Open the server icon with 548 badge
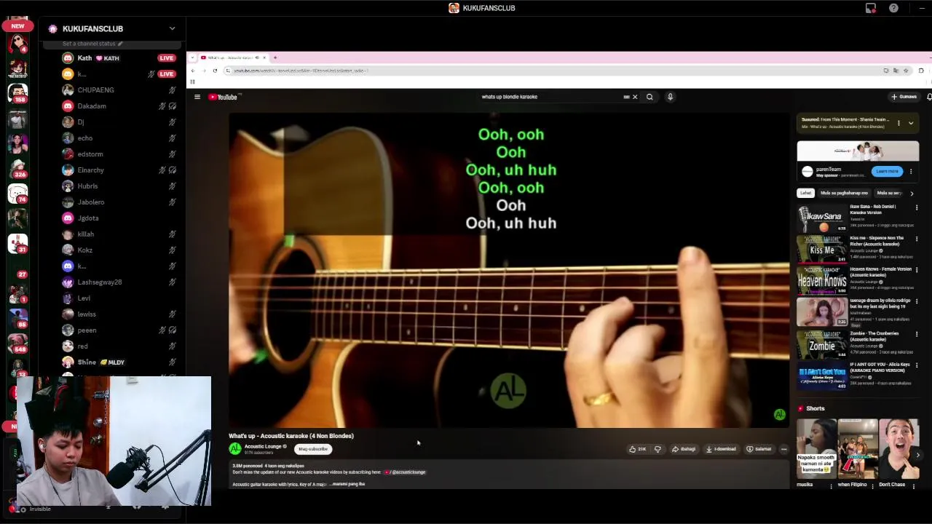This screenshot has height=524, width=932. point(17,342)
